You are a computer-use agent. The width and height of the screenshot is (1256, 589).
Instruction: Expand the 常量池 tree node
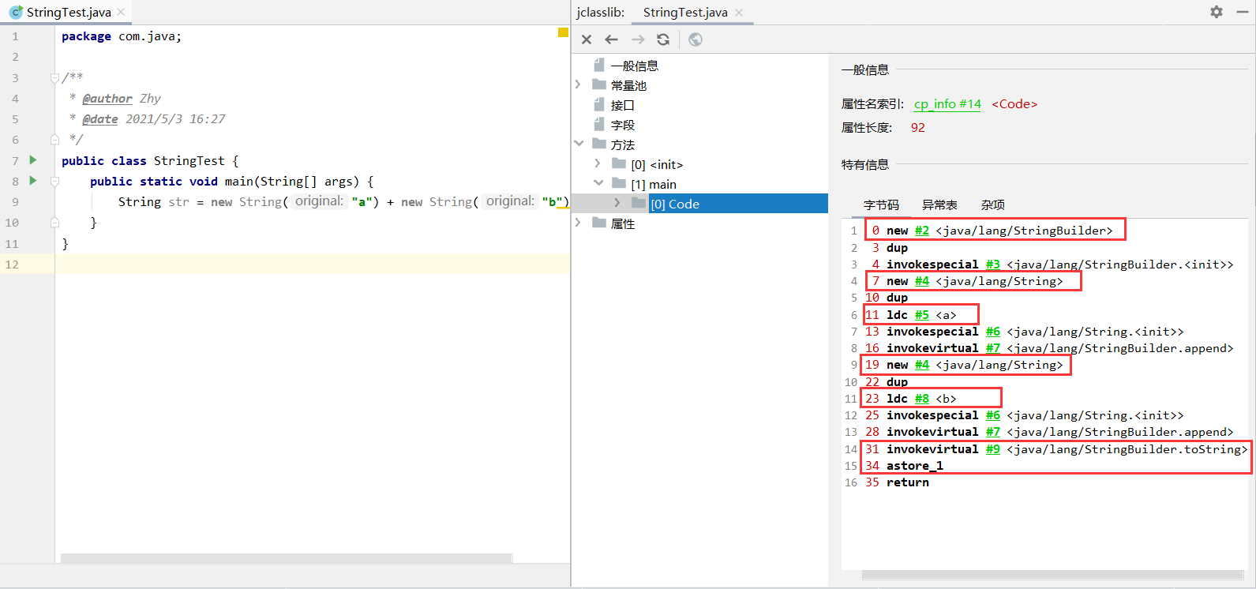point(578,84)
